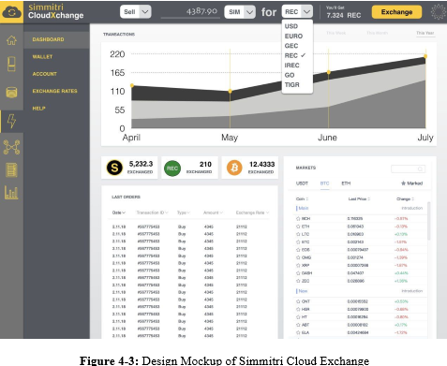Click the document list sidebar icon
This screenshot has width=447, height=366.
[x=11, y=170]
